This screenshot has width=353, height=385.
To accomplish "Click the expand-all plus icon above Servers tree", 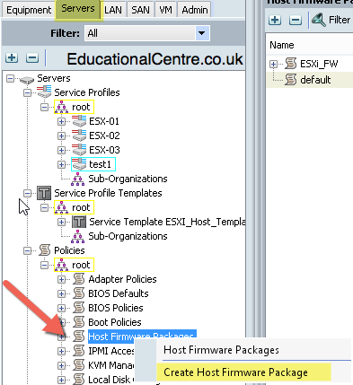I will (x=12, y=57).
